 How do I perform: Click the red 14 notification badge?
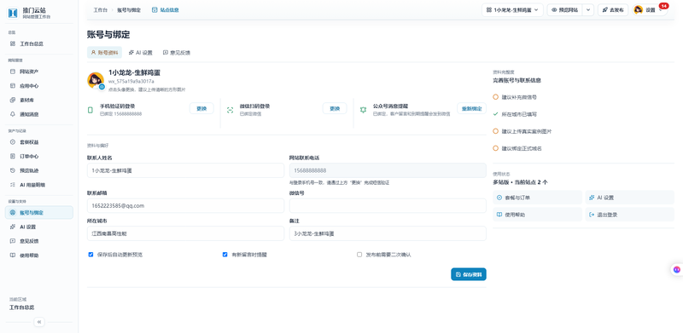click(664, 6)
